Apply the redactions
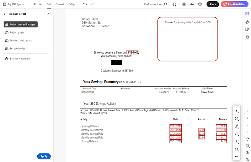Viewport: 251px width, 162px height. point(44,156)
